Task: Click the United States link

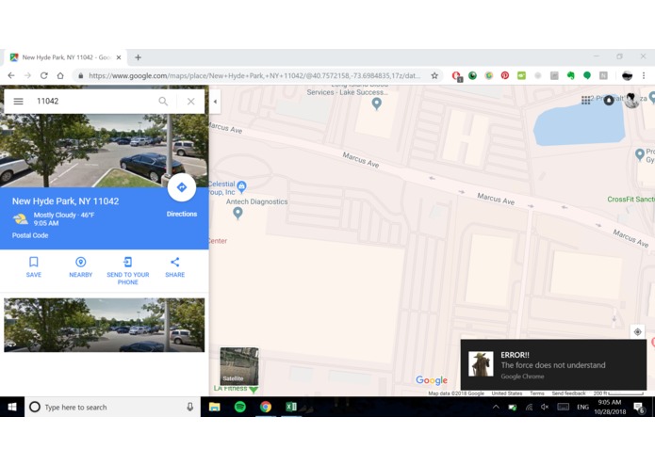Action: pos(507,393)
